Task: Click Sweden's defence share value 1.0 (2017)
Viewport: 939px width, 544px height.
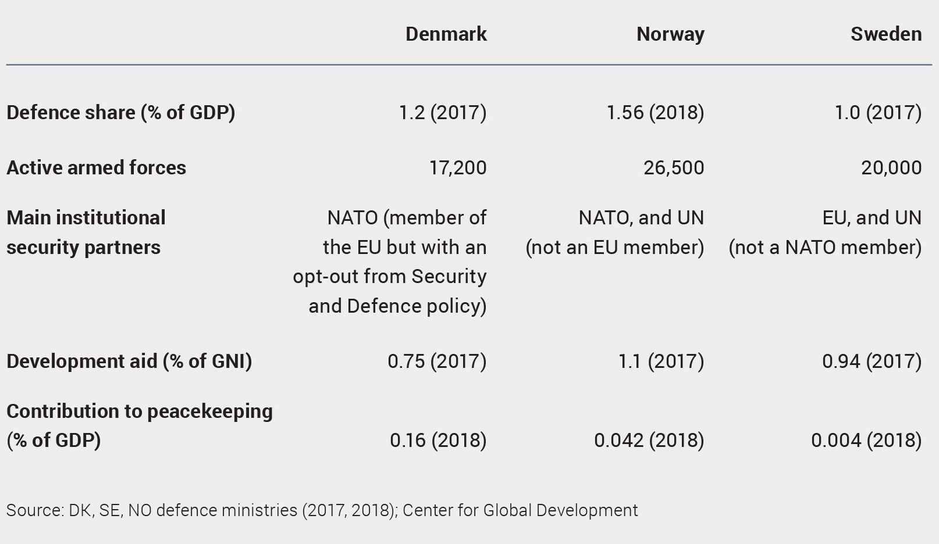Action: (x=877, y=112)
